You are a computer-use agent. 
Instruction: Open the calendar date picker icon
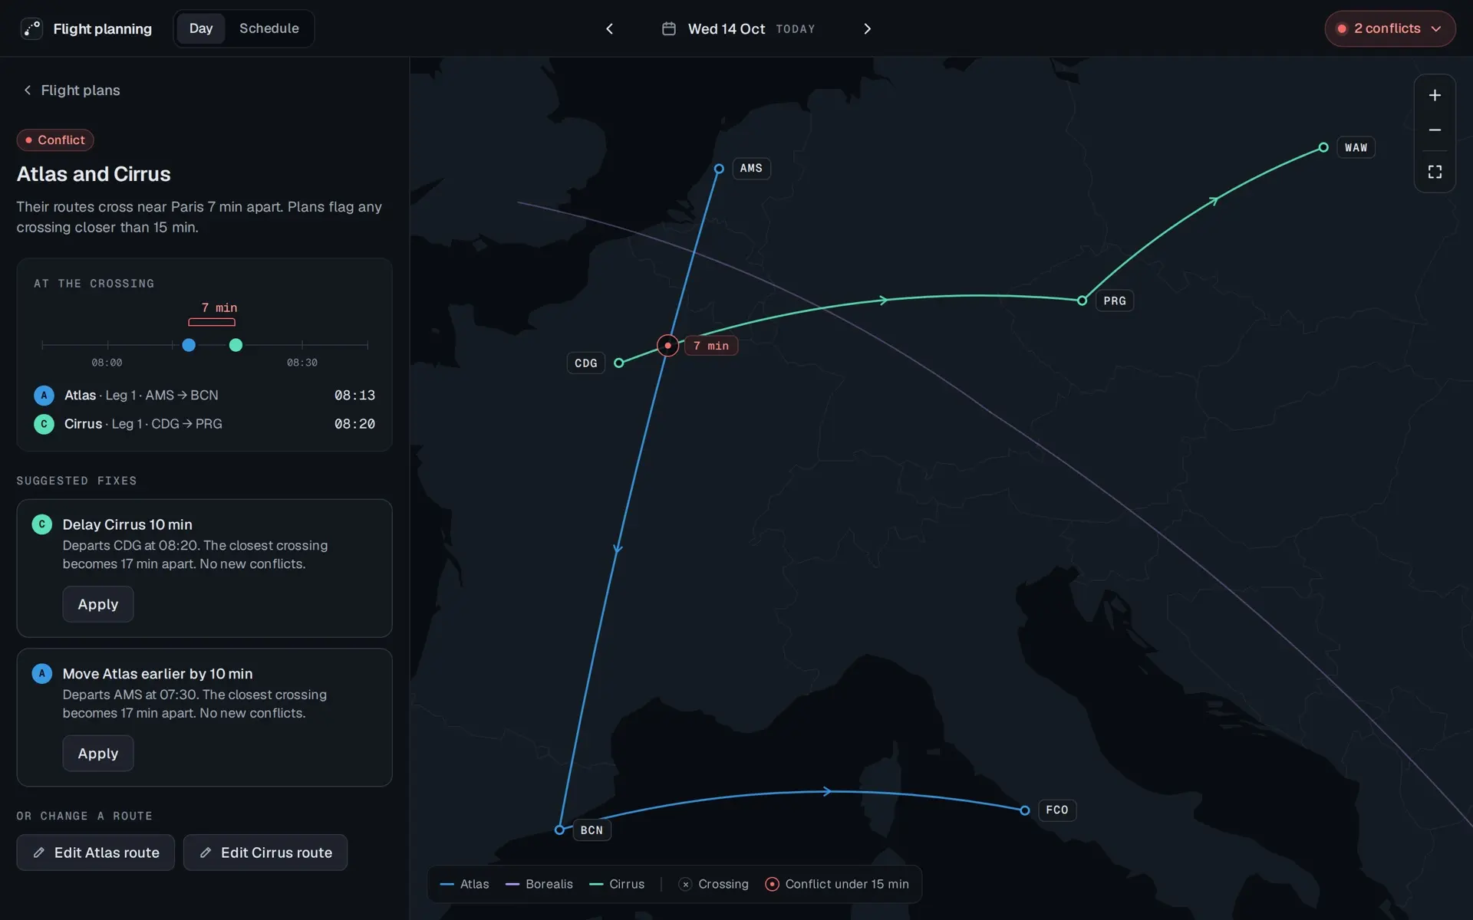point(669,28)
